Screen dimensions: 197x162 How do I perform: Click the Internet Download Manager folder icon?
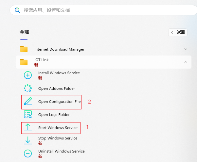(x=24, y=49)
